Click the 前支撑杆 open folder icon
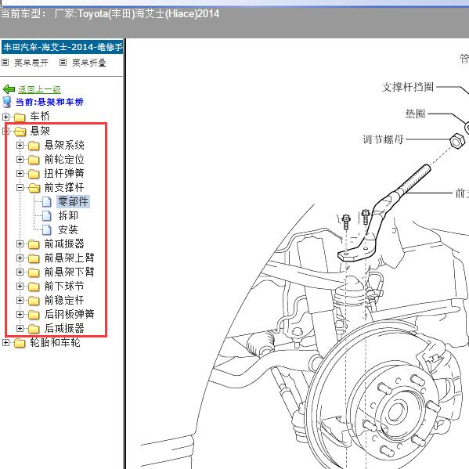 34,188
